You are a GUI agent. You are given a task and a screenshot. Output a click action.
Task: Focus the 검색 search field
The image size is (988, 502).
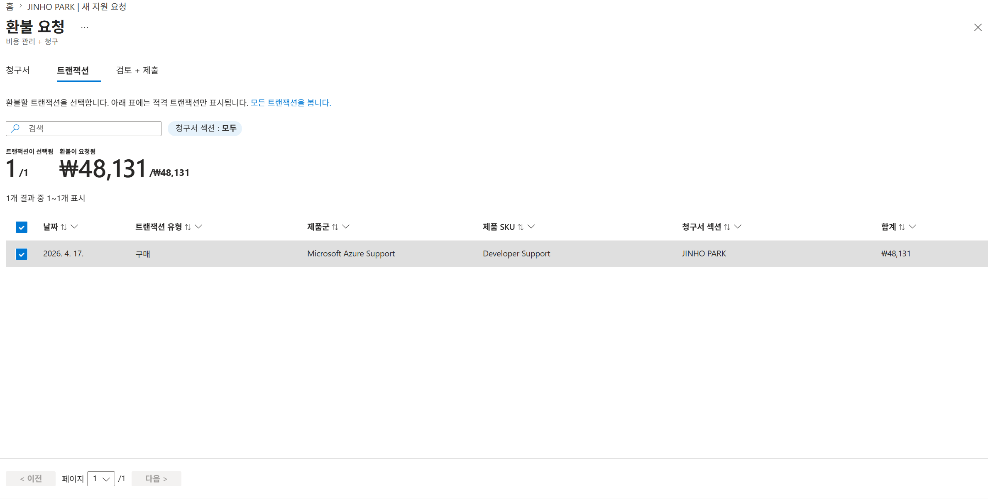tap(84, 129)
